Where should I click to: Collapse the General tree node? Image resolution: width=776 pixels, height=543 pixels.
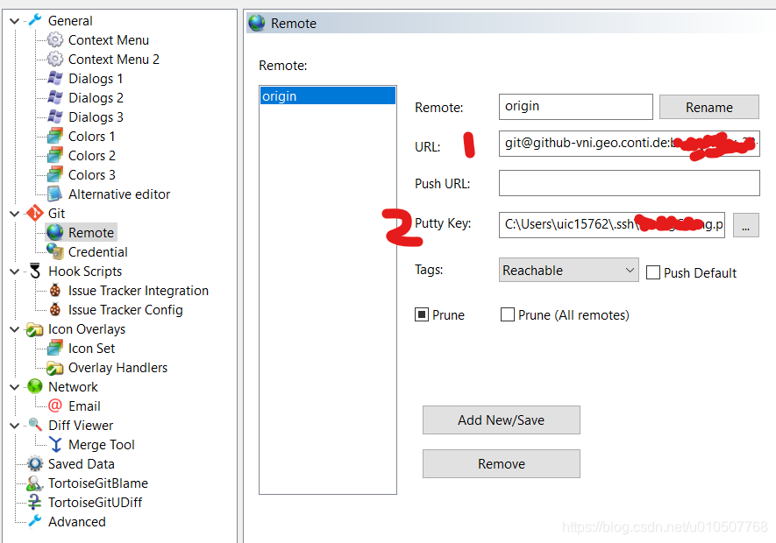click(14, 21)
